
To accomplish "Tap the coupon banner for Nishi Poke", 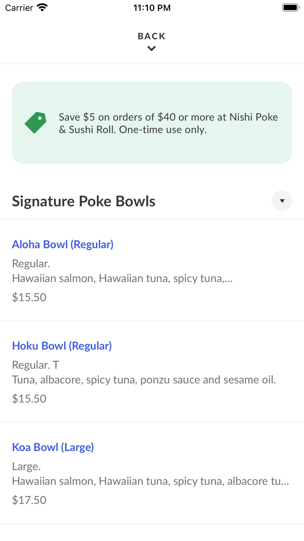I will (152, 123).
